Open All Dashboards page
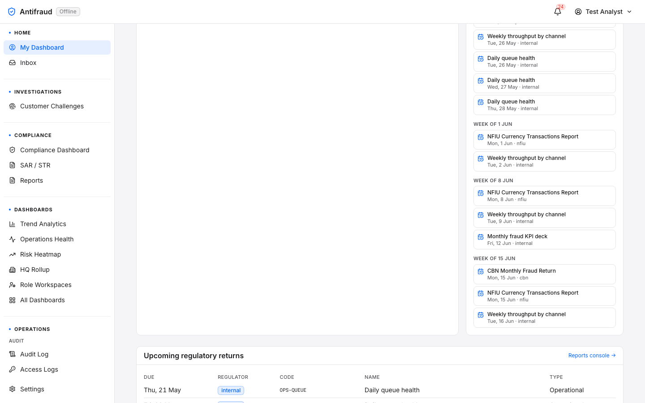Viewport: 645px width, 403px height. tap(57, 300)
